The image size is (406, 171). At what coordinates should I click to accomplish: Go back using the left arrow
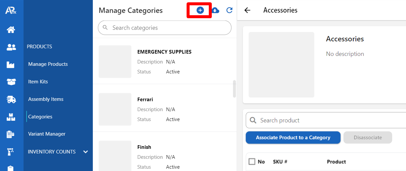tap(247, 10)
